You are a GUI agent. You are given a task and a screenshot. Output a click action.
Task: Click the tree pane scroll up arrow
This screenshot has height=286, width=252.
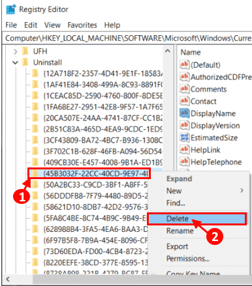pyautogui.click(x=167, y=51)
